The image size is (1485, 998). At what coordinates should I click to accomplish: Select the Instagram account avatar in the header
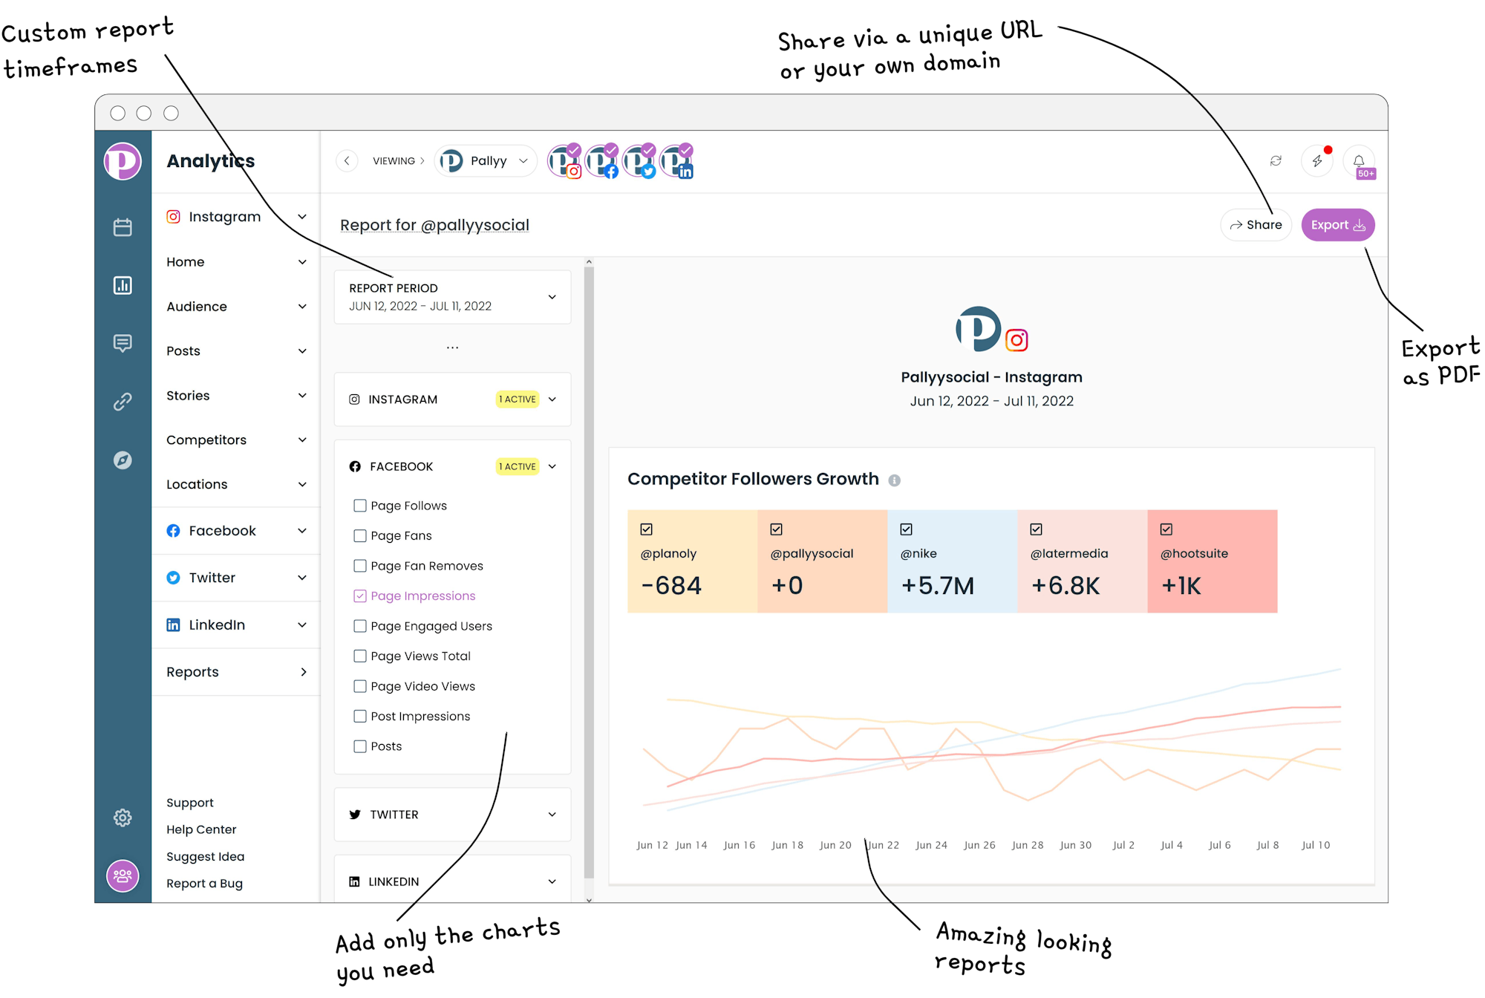(565, 161)
